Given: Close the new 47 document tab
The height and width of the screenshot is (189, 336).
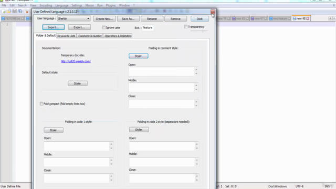Looking at the screenshot, I should point(266,19).
